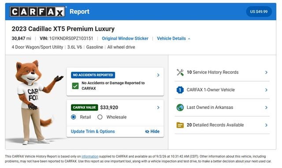This screenshot has height=168, width=282.
Task: Click the 'All wheel drive' text
Action: tap(121, 47)
